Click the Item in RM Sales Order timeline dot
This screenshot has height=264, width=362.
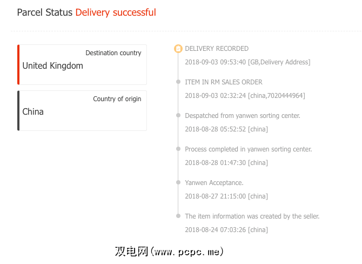(x=178, y=82)
